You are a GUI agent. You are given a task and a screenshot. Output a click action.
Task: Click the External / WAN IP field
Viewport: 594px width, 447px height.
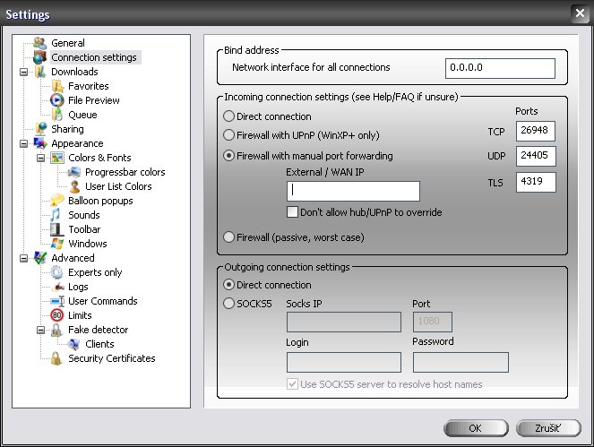tap(353, 191)
